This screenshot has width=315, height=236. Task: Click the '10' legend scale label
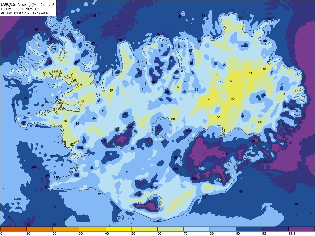28,233
